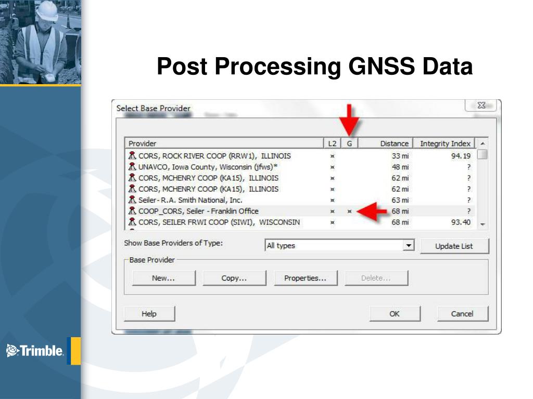
Task: Click the 48 mi distance value
Action: 400,167
